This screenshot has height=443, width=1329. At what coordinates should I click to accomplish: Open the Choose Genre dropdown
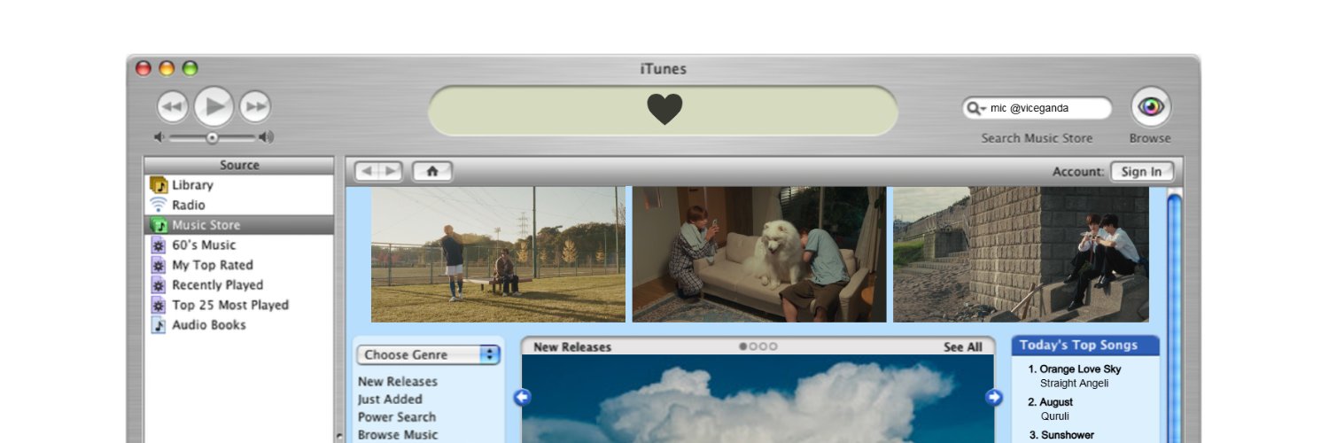pos(429,354)
